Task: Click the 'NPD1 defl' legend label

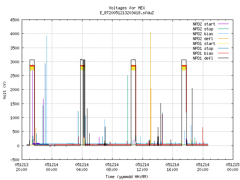Action: click(x=203, y=58)
